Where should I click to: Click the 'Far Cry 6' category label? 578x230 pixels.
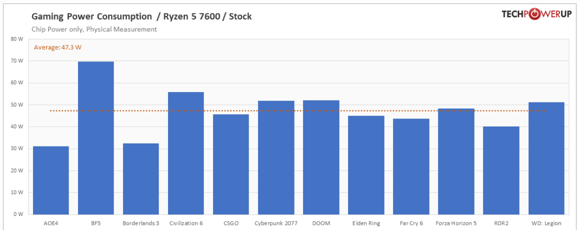[x=411, y=223]
